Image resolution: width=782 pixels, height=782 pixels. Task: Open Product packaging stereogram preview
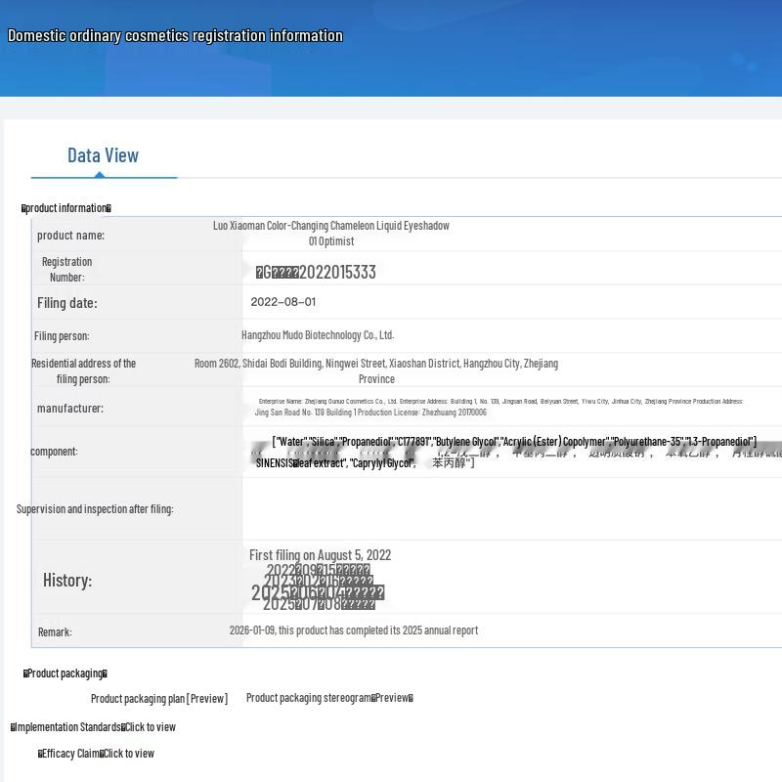click(x=329, y=698)
